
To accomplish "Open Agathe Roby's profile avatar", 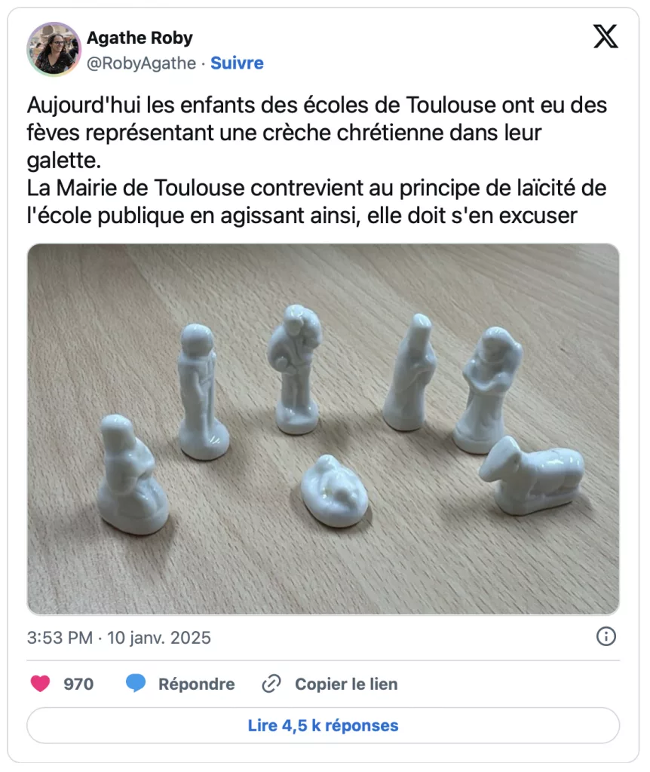I will tap(54, 49).
